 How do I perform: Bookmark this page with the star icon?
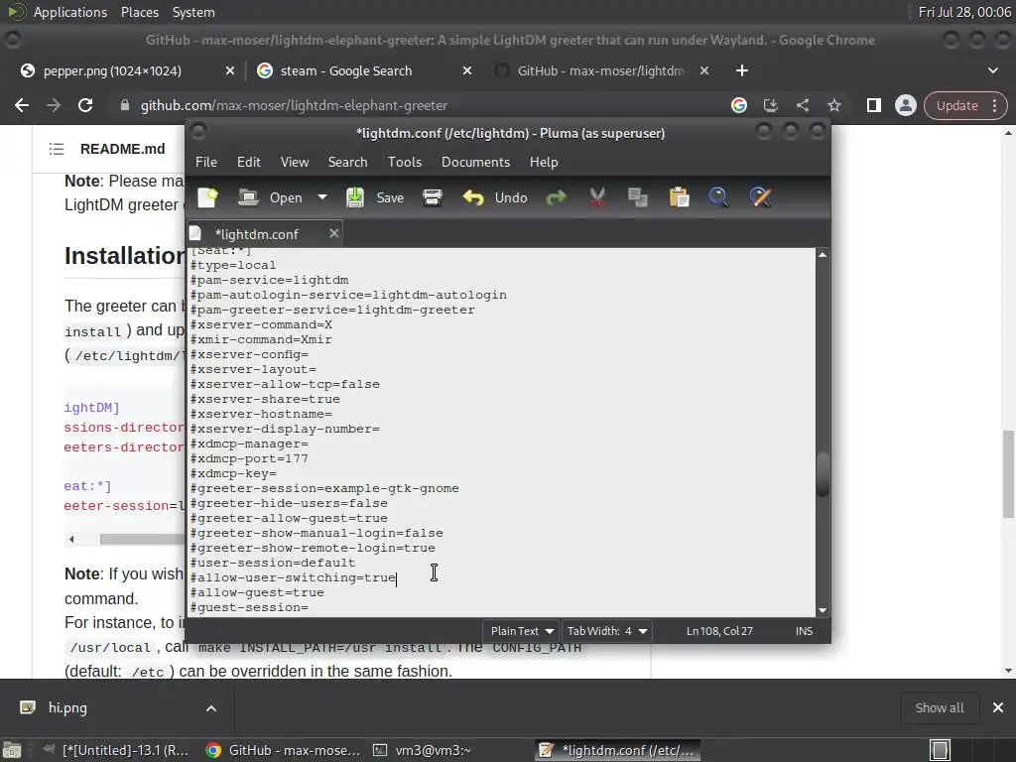833,105
